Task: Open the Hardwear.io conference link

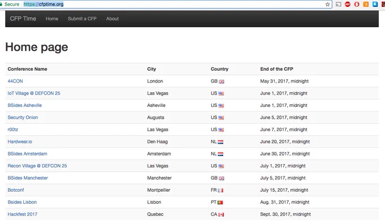Action: click(20, 141)
